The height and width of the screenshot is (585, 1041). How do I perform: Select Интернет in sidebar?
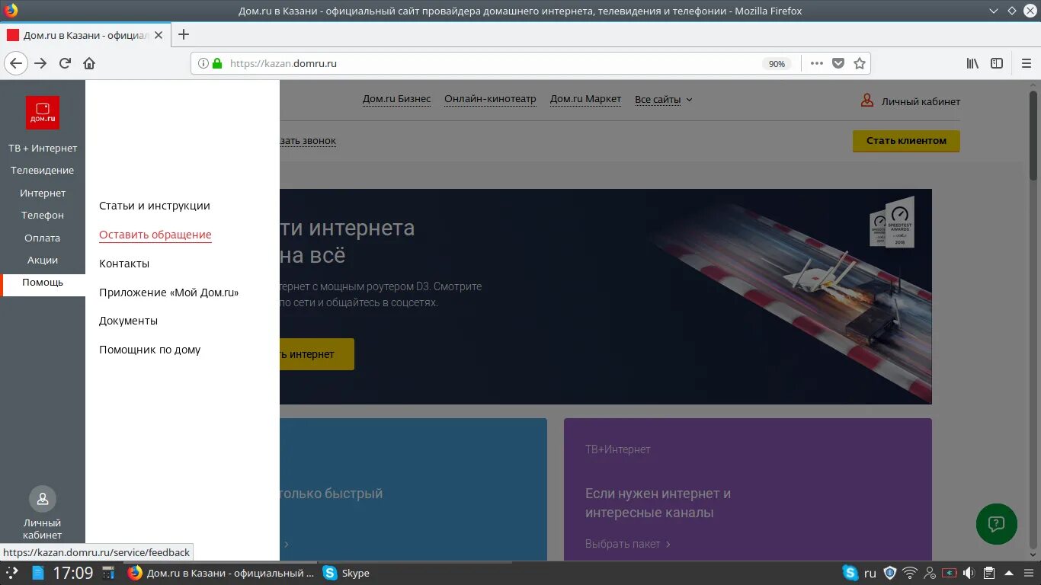[x=43, y=193]
